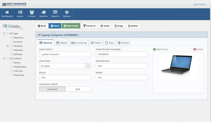Open the Assets barcode icon

pyautogui.click(x=20, y=12)
